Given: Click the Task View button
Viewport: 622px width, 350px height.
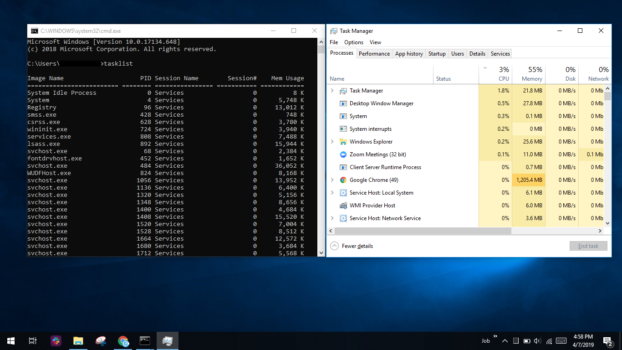Looking at the screenshot, I should pos(33,340).
